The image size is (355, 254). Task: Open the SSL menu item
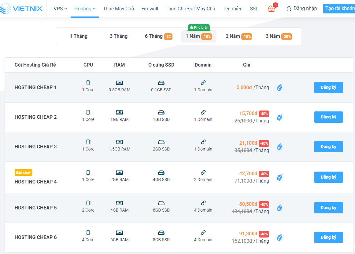254,9
